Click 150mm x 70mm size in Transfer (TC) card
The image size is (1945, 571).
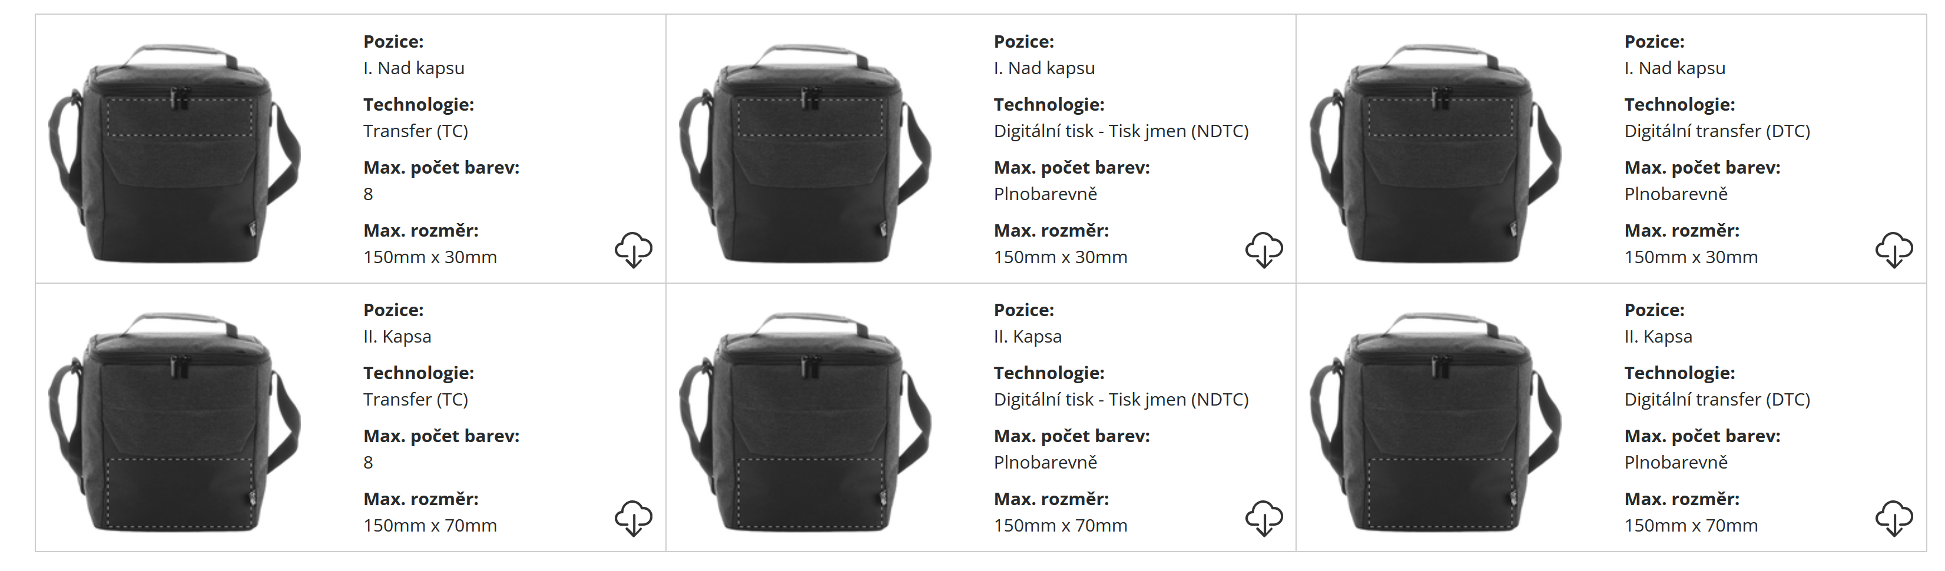click(430, 526)
